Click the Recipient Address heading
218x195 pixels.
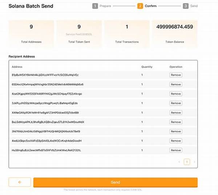(x=21, y=56)
